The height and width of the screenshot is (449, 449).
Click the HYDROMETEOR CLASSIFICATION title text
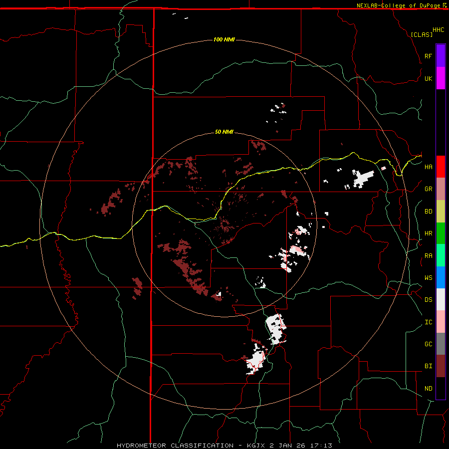[175, 446]
